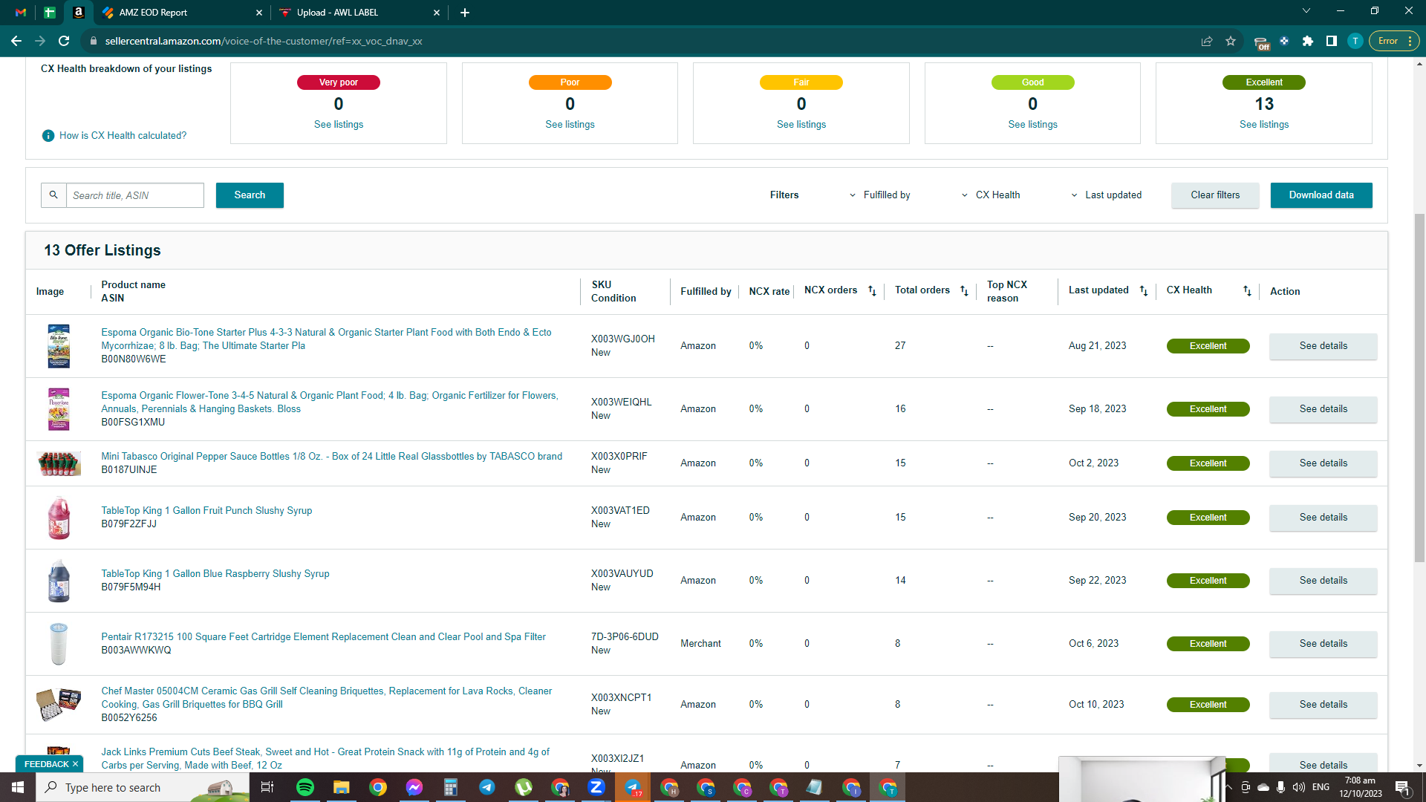Show hidden system tray icons
The image size is (1426, 802).
point(1228,787)
